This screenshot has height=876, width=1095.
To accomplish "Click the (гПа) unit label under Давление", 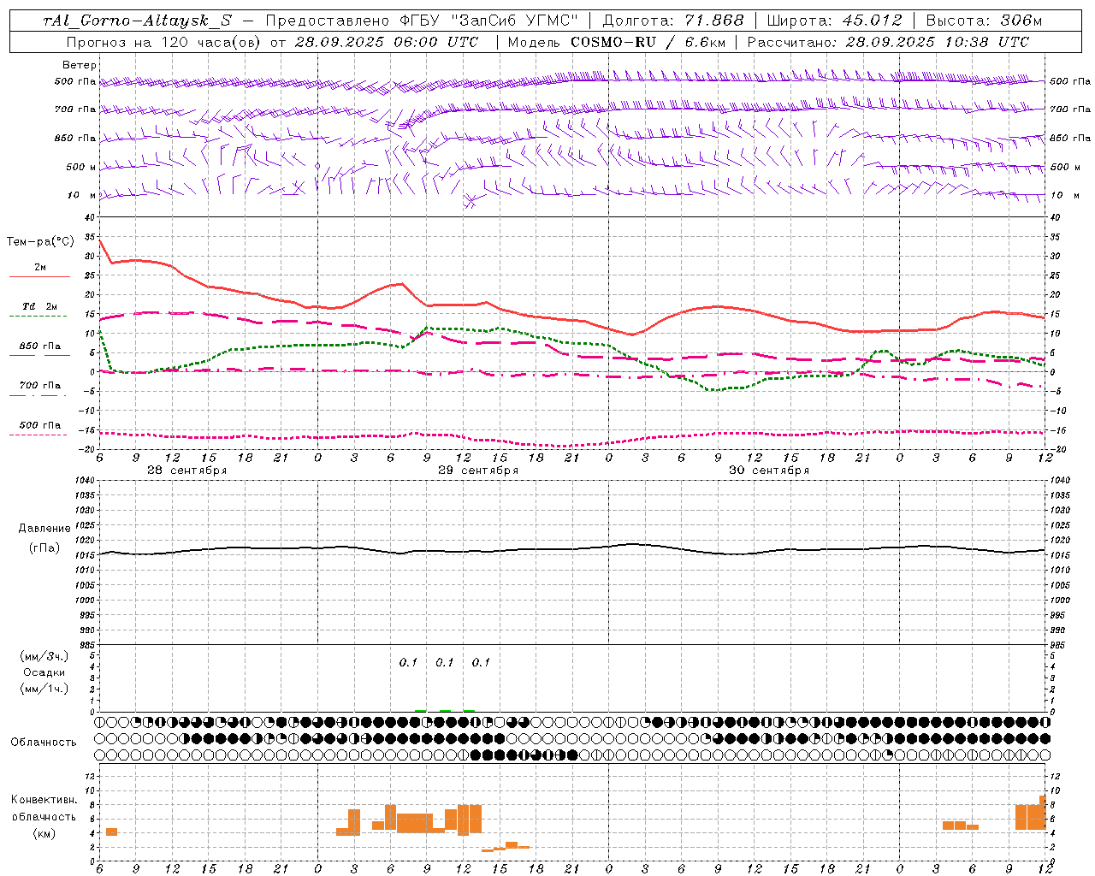I will pyautogui.click(x=44, y=548).
